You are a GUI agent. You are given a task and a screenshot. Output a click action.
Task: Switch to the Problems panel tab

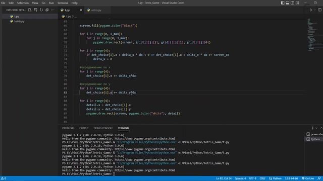click(68, 128)
